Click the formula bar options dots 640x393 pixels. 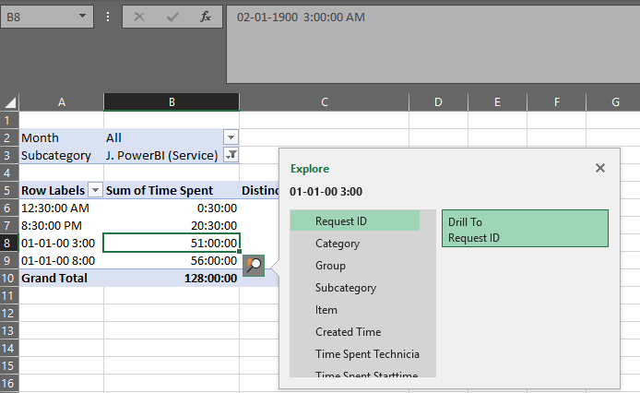tap(108, 17)
